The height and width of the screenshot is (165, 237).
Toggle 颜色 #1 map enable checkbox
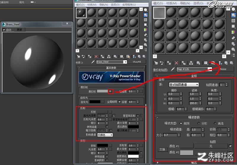[230, 146]
